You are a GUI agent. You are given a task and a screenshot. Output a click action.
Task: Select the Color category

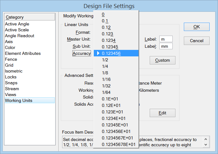coord(10,47)
